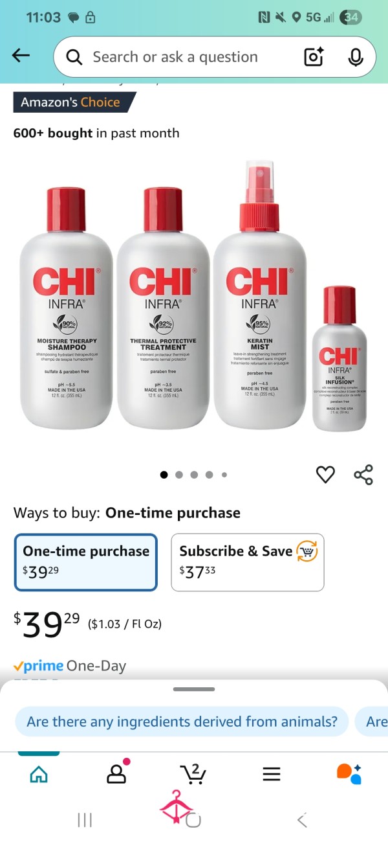Jump to fourth product image dot
The width and height of the screenshot is (388, 842).
(x=209, y=475)
